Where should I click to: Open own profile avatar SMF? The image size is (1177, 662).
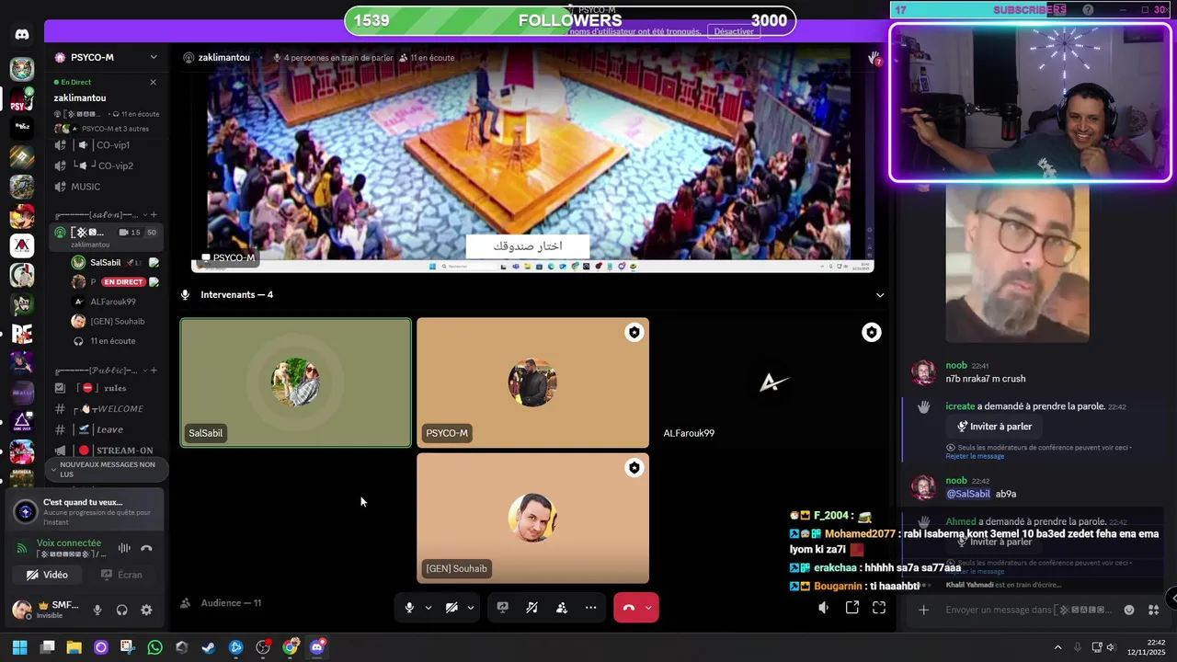pos(21,610)
